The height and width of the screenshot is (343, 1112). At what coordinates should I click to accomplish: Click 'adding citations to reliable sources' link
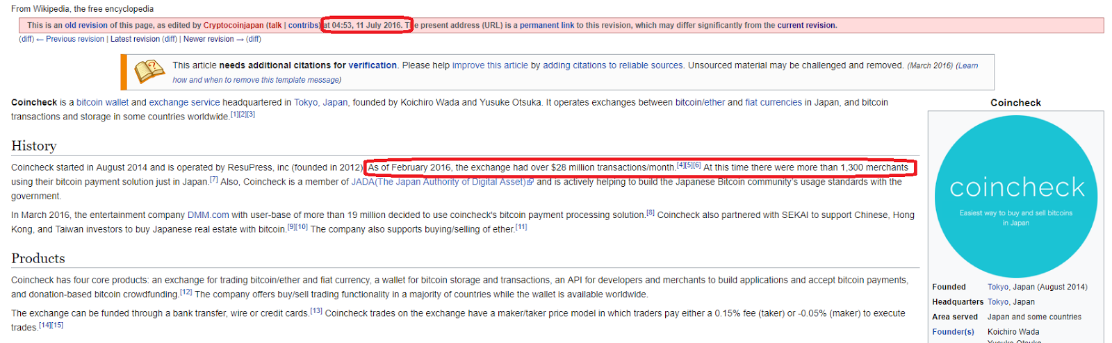pyautogui.click(x=613, y=65)
